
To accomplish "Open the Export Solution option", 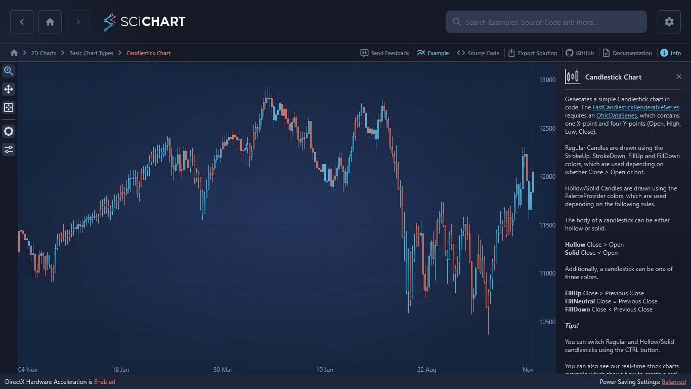I will [532, 53].
